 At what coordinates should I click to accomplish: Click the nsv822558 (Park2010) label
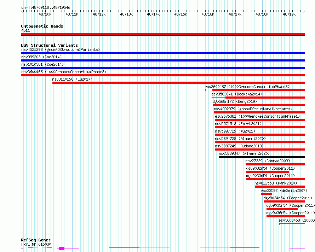(276, 183)
